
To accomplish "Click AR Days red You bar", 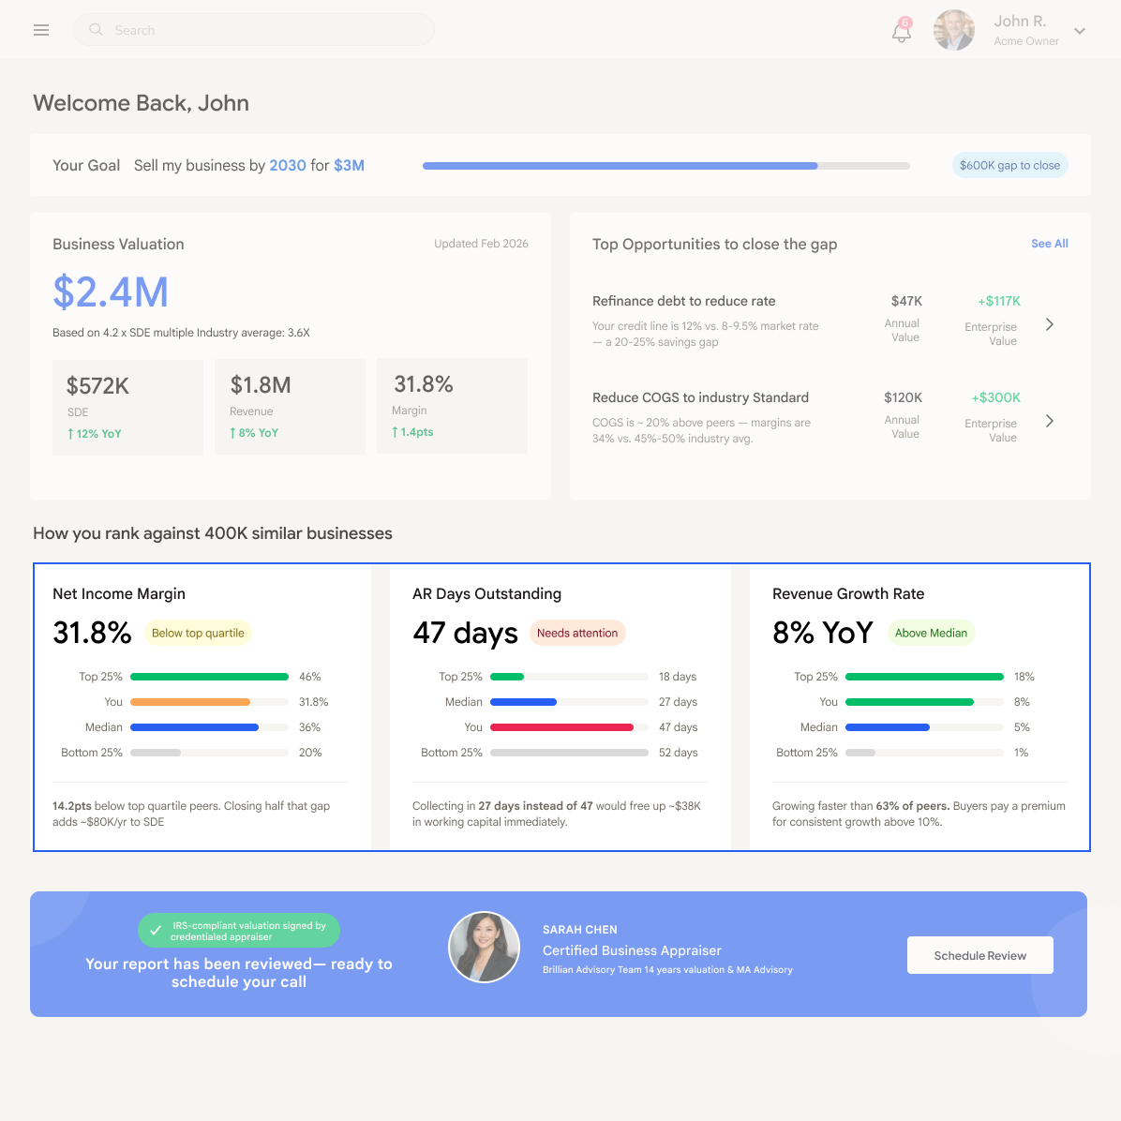I will point(561,727).
